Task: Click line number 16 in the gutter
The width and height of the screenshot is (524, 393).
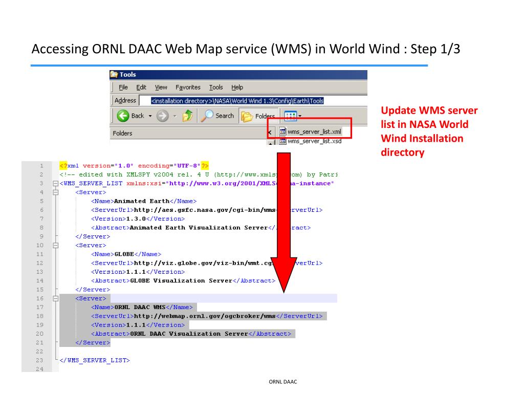Action: tap(40, 298)
